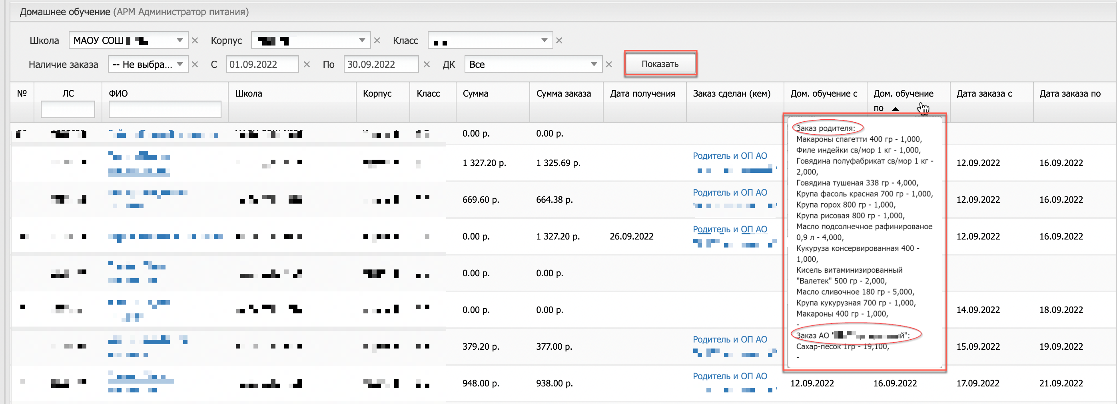Open Родитель и ОП АО link, 669.60 row

pyautogui.click(x=730, y=193)
